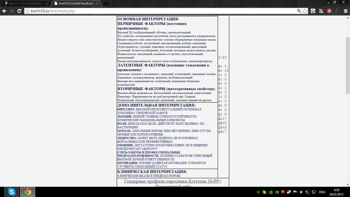This screenshot has height=197, width=350.
Task: Click the score B: 10
Action: point(223,71)
